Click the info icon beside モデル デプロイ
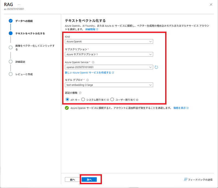Viewport: 218px width, 188px height. [88, 80]
